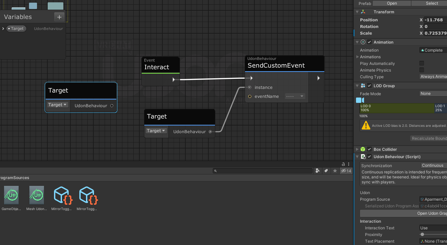
Task: Open the project panel three-dot menu
Action: point(349,164)
